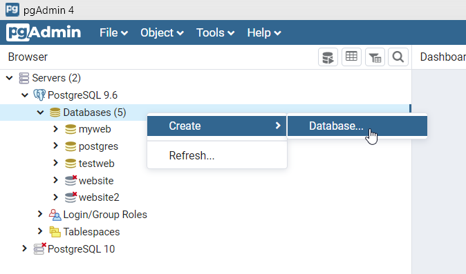Screen dimensions: 466x274
Task: Choose Refresh... in the context menu
Action: 217,156
